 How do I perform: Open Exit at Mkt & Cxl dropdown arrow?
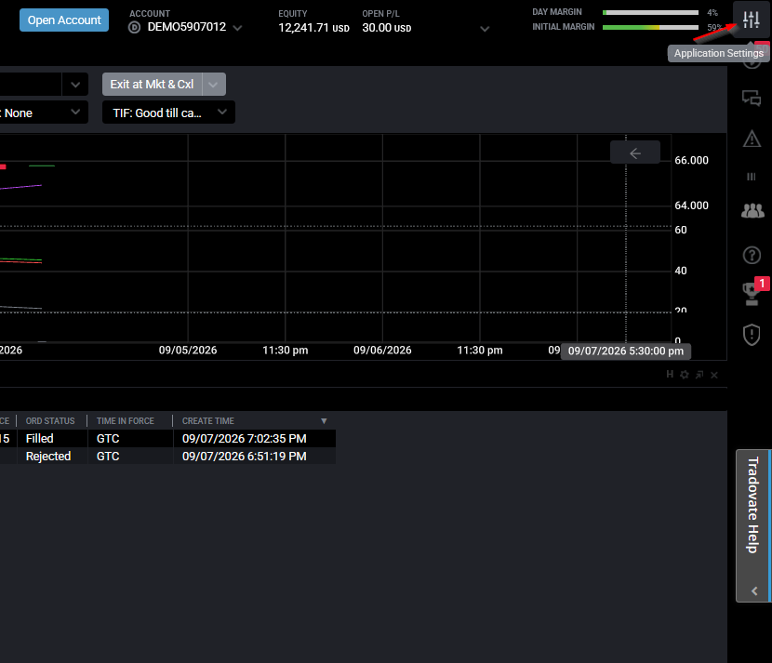point(213,85)
